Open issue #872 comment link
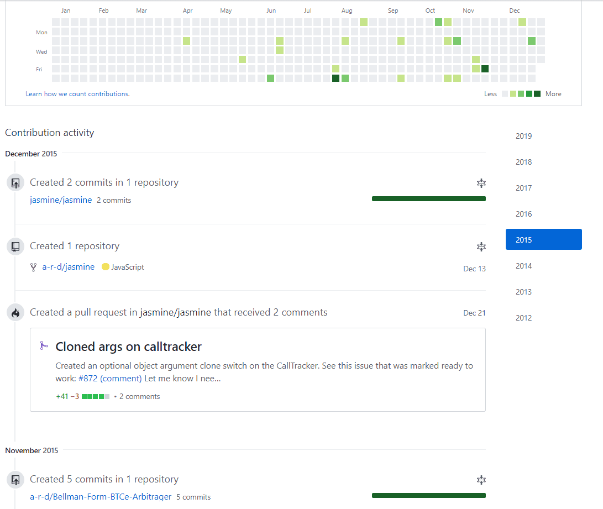603x509 pixels. tap(110, 378)
